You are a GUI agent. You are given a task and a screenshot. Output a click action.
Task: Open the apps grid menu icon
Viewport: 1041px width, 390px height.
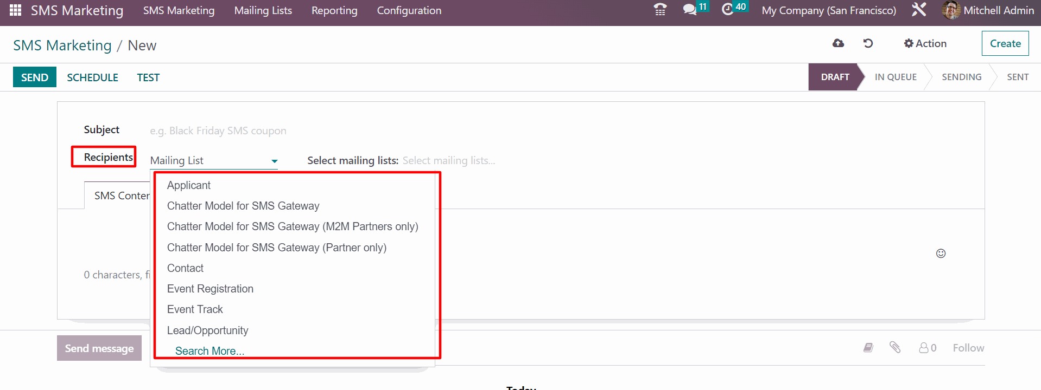15,10
